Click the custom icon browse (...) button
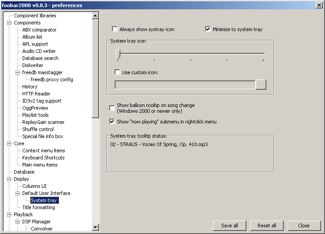Viewport: 325px width, 234px height. click(261, 85)
